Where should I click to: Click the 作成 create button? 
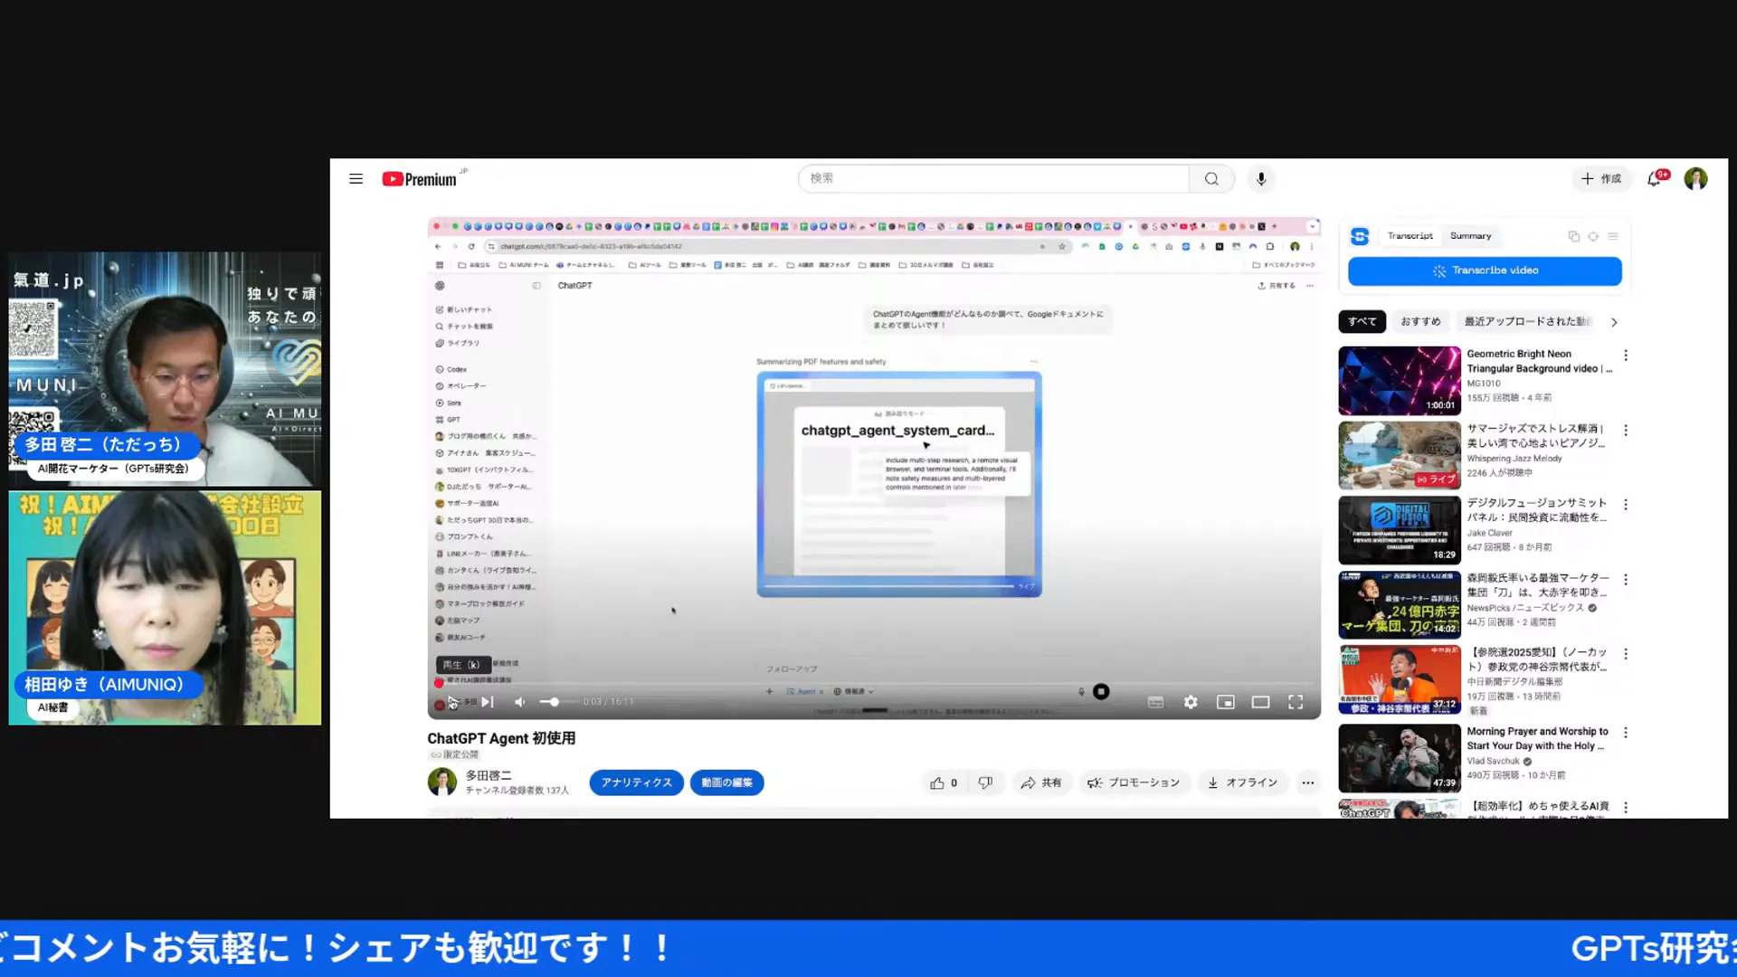pyautogui.click(x=1601, y=179)
